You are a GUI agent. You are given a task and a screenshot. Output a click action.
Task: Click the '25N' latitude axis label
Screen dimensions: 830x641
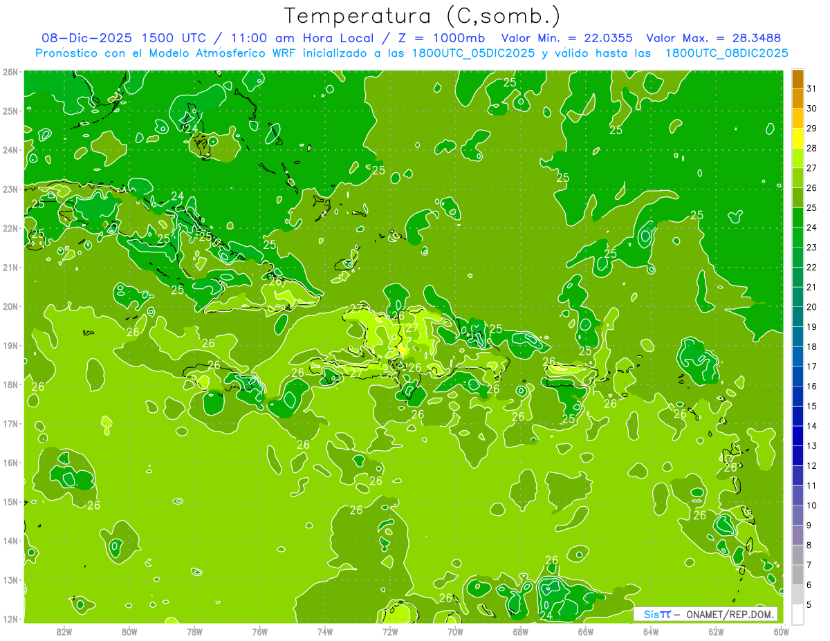[x=10, y=111]
